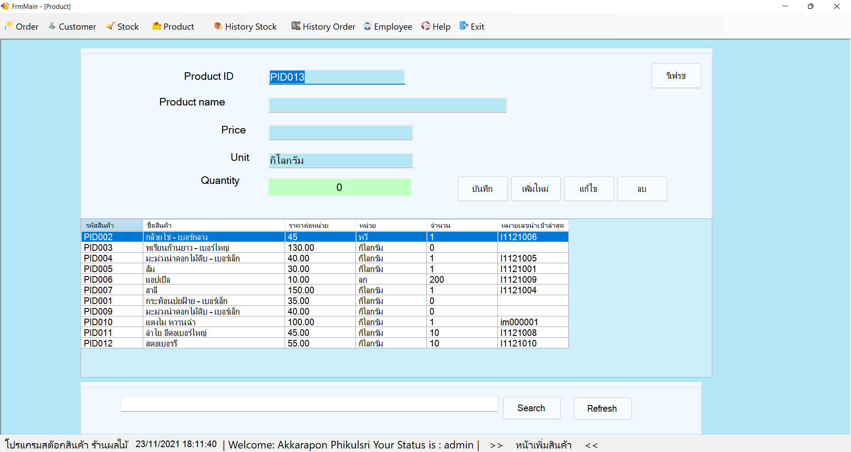Click the Refresh button beside Search
The image size is (851, 452).
[602, 409]
